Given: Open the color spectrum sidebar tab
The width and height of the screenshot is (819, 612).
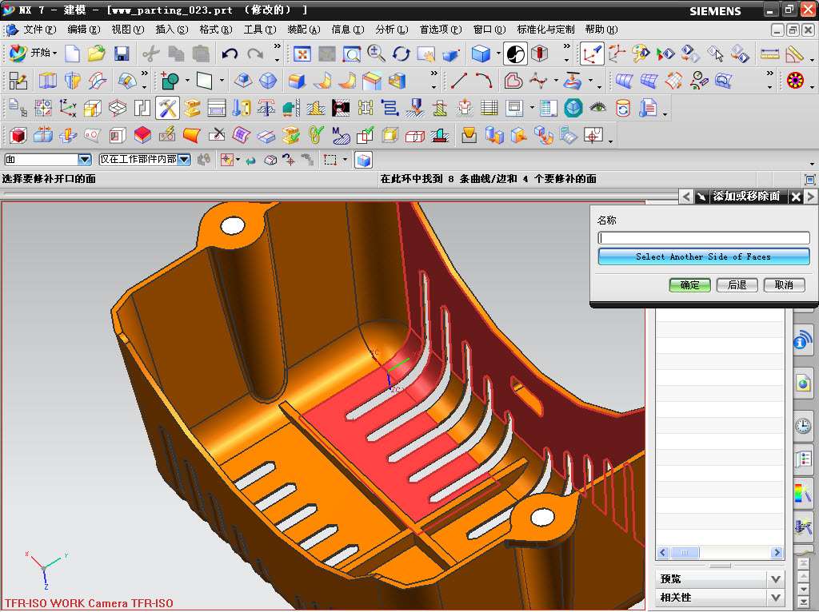Looking at the screenshot, I should coord(803,492).
